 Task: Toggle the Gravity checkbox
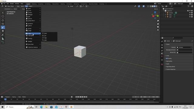click(167, 58)
